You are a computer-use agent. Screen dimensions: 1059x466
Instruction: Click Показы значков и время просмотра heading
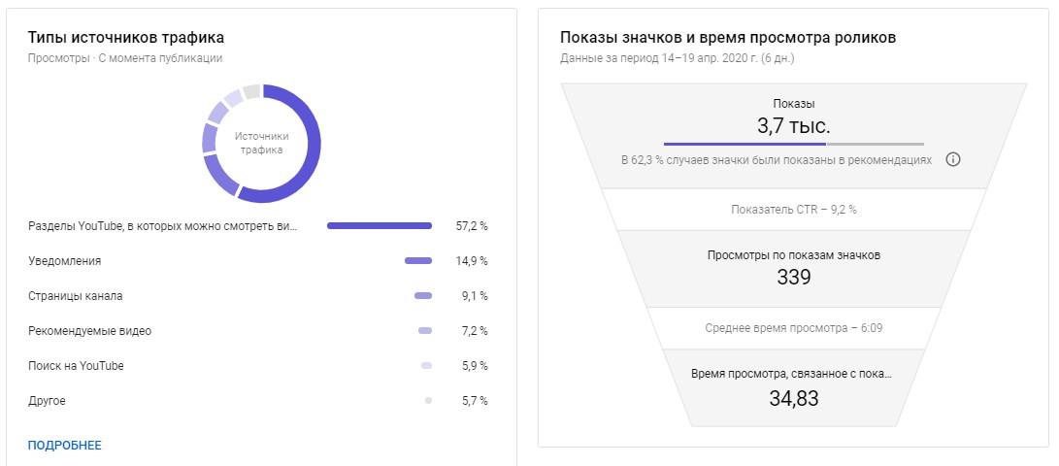pyautogui.click(x=728, y=38)
